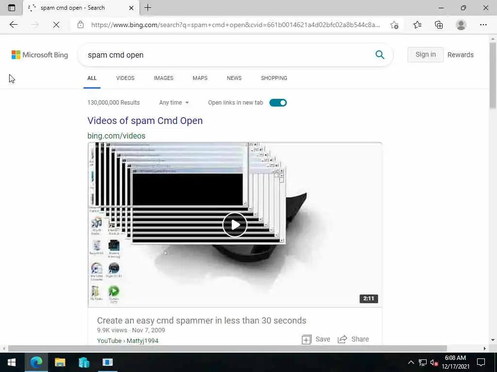
Task: Open a new tab with plus button
Action: (x=148, y=8)
